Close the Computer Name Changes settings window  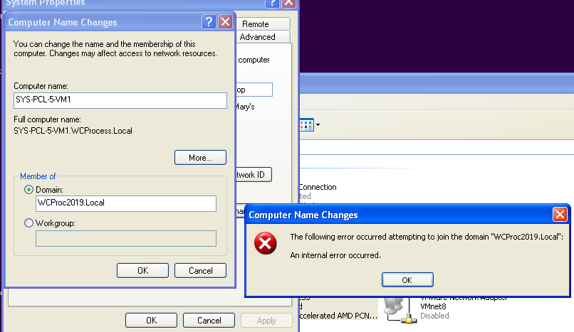(225, 22)
